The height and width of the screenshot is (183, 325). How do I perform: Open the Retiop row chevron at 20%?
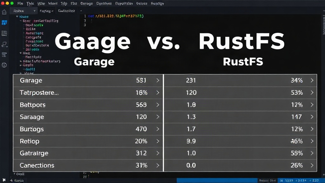158,141
